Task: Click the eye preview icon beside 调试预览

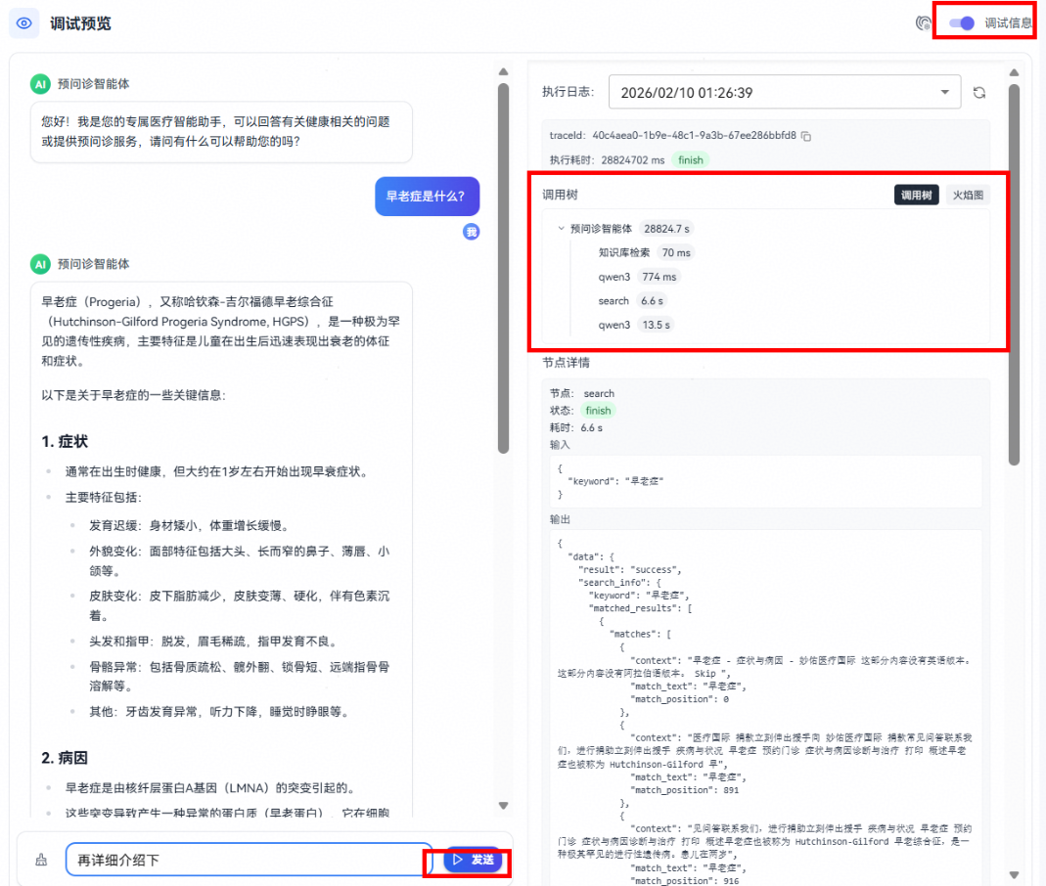Action: pos(24,23)
